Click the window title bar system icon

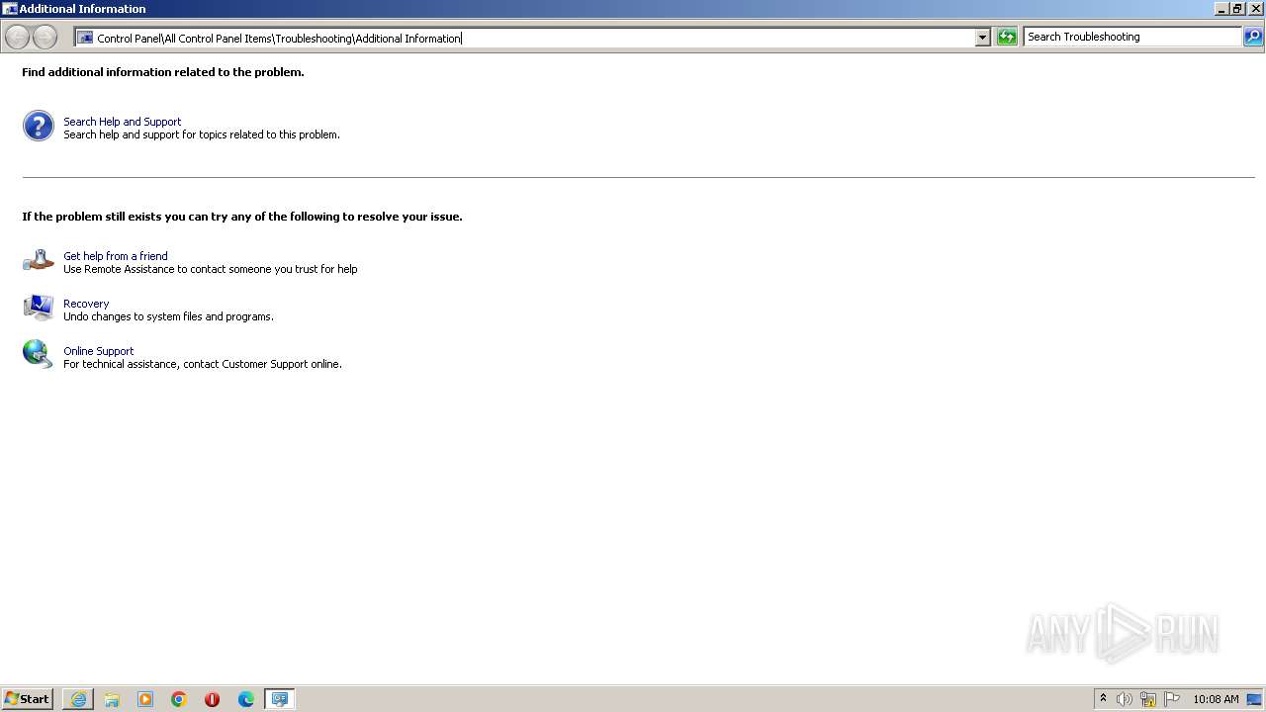[x=10, y=9]
